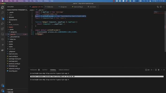The height and width of the screenshot is (93, 166).
Task: Open macOS Spotlight search icon
Action: pos(147,1)
